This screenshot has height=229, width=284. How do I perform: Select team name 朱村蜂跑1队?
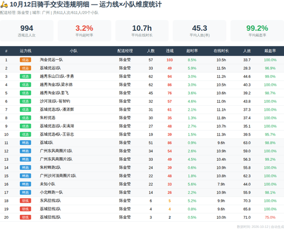(51, 168)
